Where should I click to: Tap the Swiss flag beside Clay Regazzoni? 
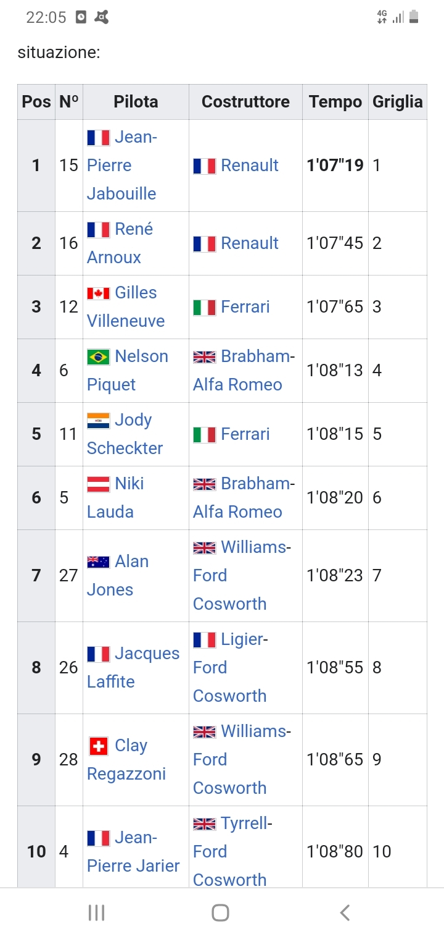tap(98, 746)
